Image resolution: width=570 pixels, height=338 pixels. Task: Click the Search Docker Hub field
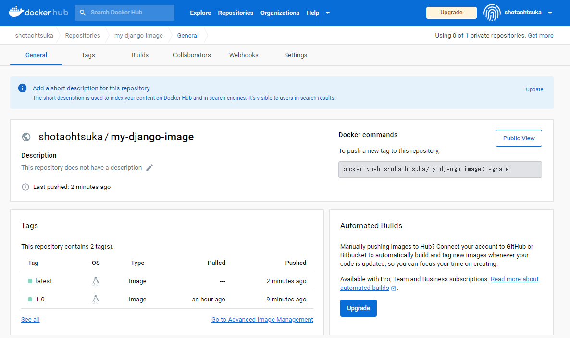click(x=124, y=13)
